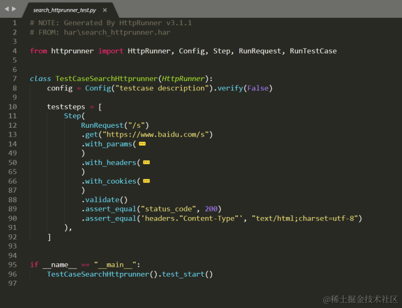Click line number 50 in gutter

point(12,162)
